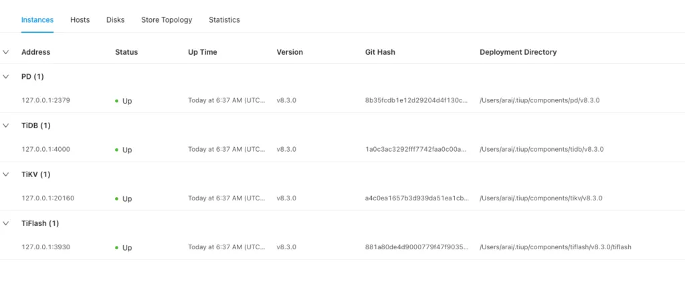The width and height of the screenshot is (685, 294).
Task: Open the Statistics tab
Action: (x=224, y=20)
